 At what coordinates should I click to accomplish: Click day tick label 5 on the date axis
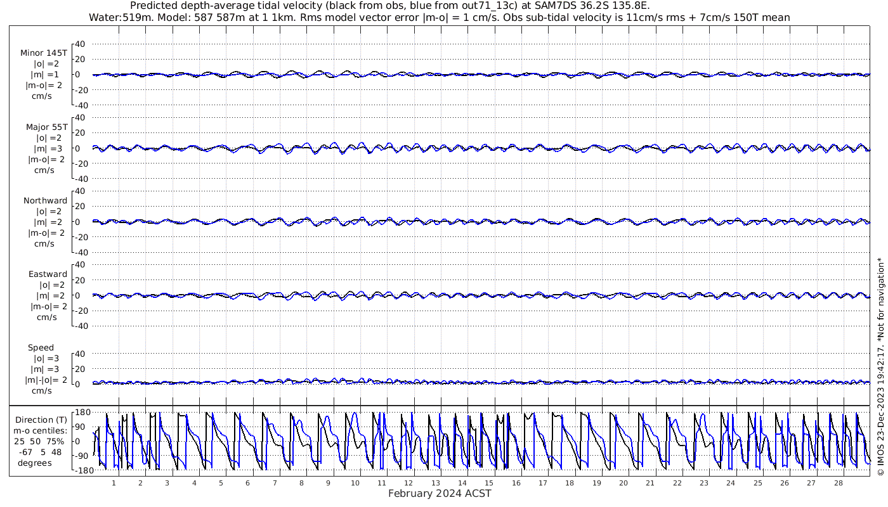[221, 483]
